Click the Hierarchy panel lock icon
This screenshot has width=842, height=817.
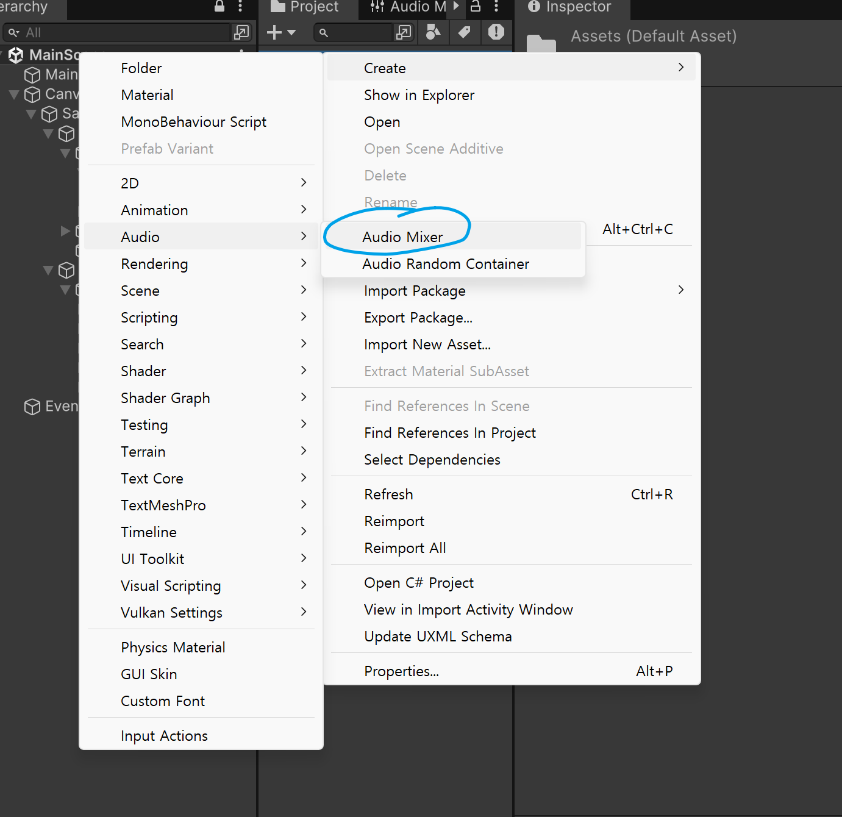pyautogui.click(x=219, y=6)
